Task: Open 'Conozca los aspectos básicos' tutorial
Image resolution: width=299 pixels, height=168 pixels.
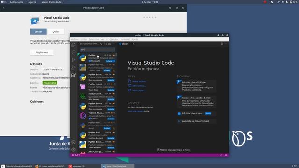Action: (196, 102)
